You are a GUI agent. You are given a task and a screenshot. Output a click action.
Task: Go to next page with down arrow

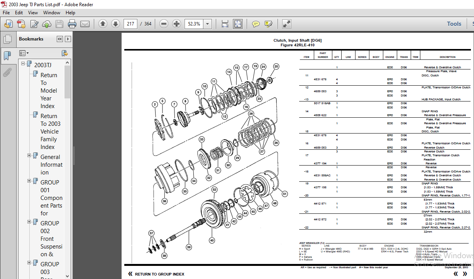[x=115, y=24]
